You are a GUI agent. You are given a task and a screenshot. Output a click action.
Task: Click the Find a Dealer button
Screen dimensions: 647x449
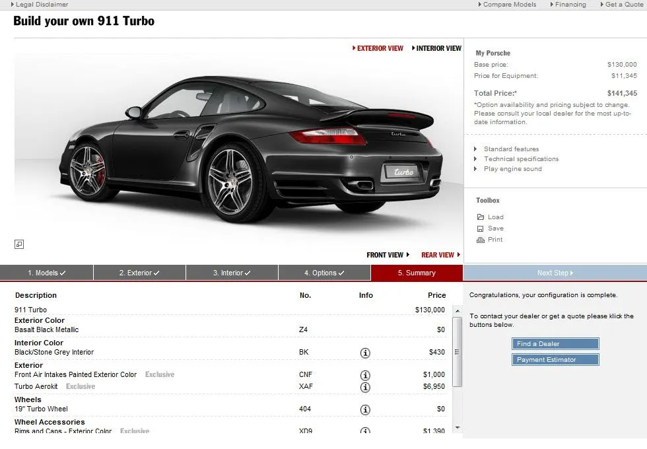tap(555, 344)
